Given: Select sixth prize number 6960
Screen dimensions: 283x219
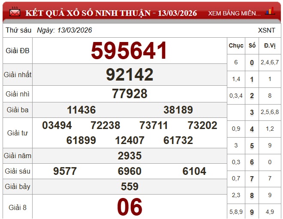Looking at the screenshot, I should (x=129, y=171).
